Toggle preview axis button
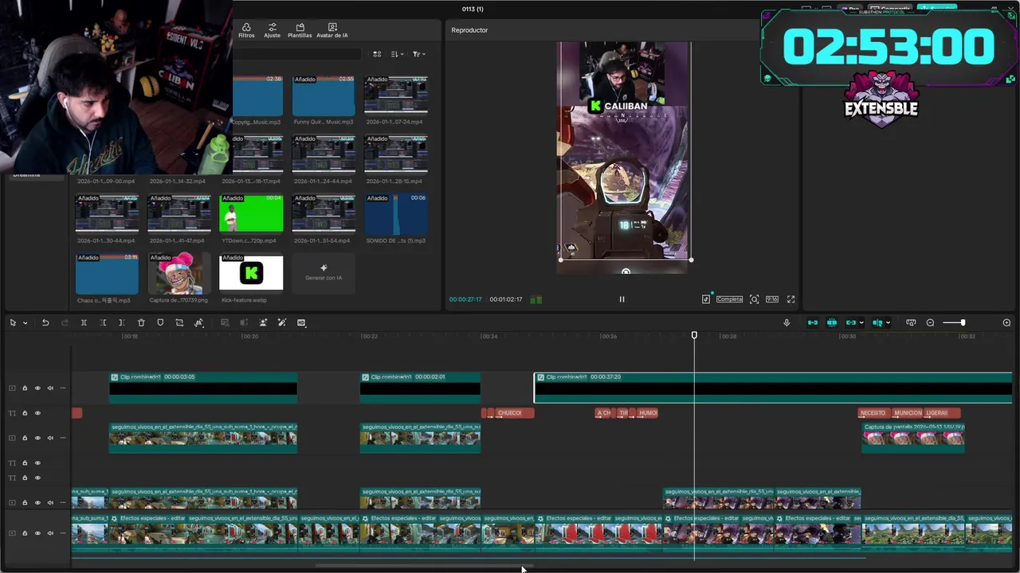Viewport: 1020px width, 573px height. [x=877, y=322]
